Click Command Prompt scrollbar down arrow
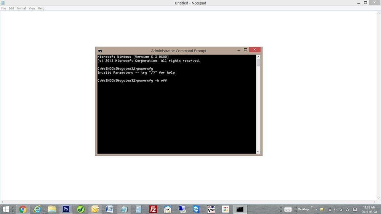This screenshot has width=381, height=214. click(258, 152)
